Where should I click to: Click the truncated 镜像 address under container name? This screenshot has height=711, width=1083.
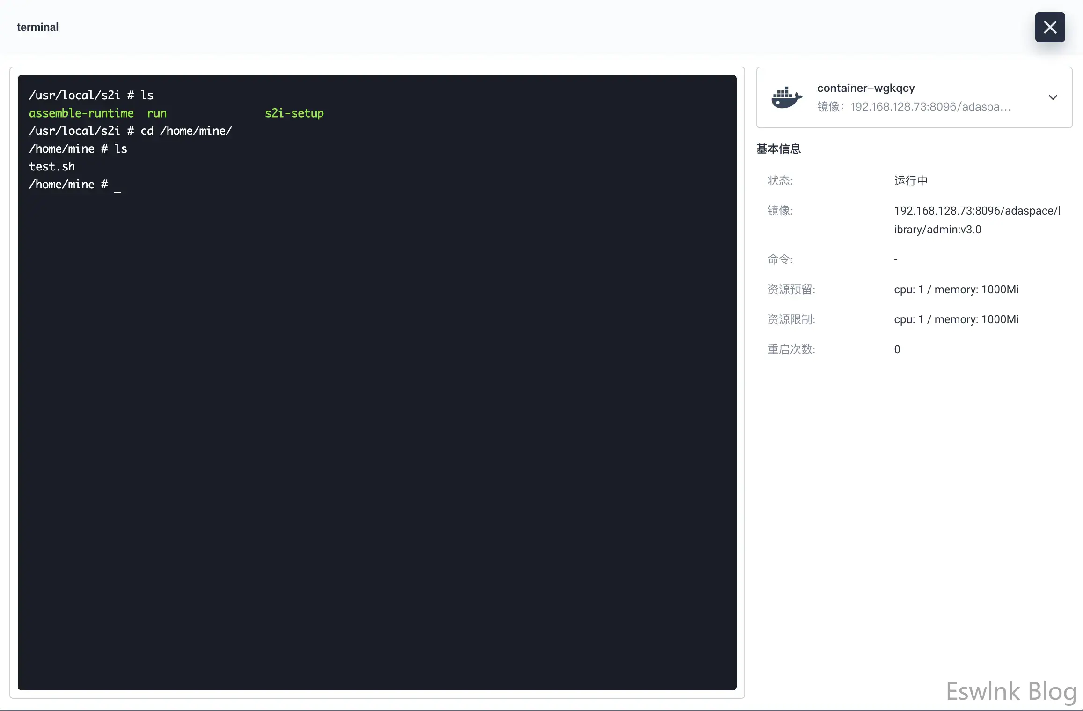[x=929, y=107]
